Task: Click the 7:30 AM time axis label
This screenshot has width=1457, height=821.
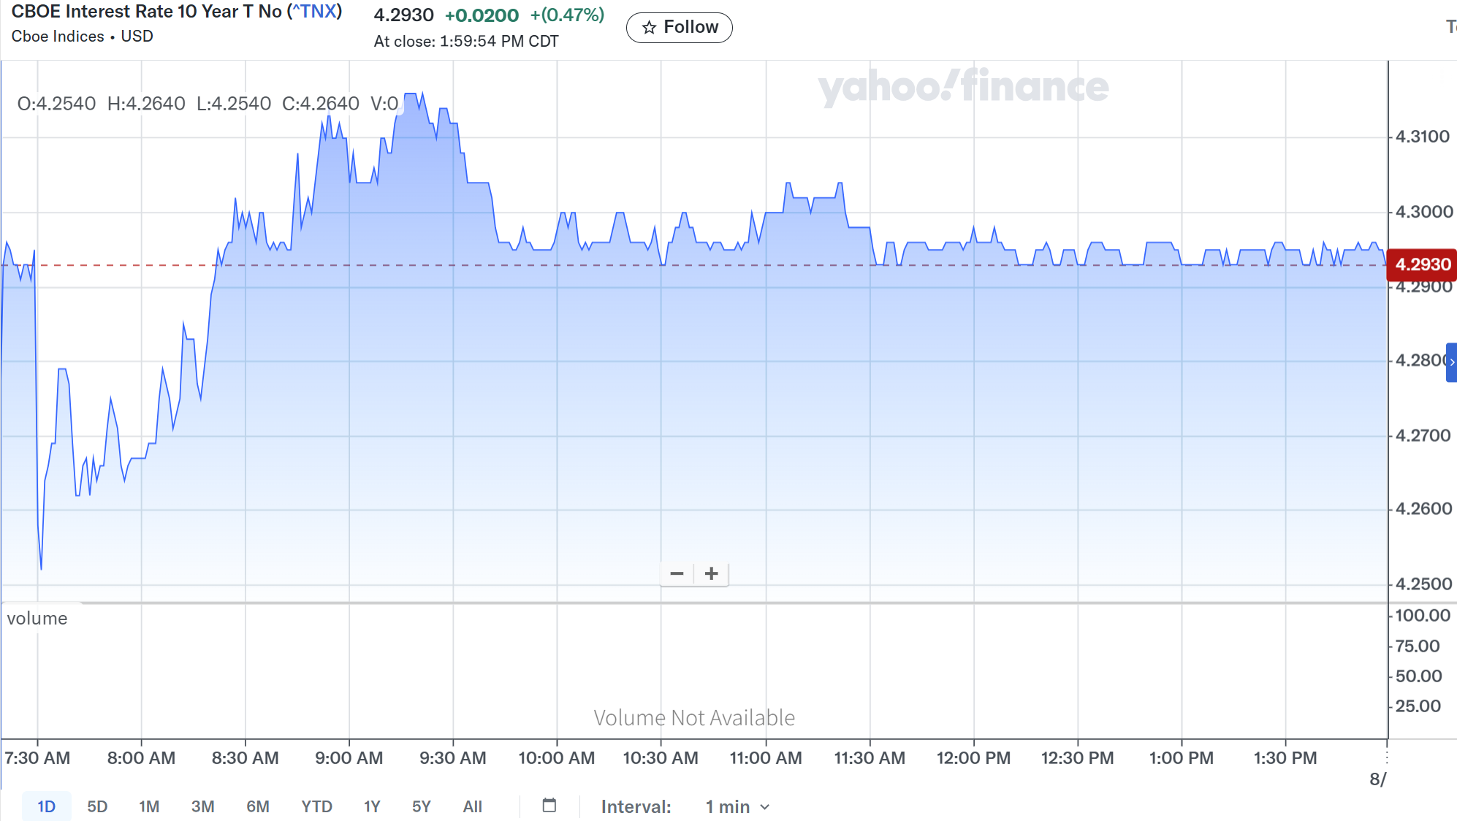Action: 37,758
